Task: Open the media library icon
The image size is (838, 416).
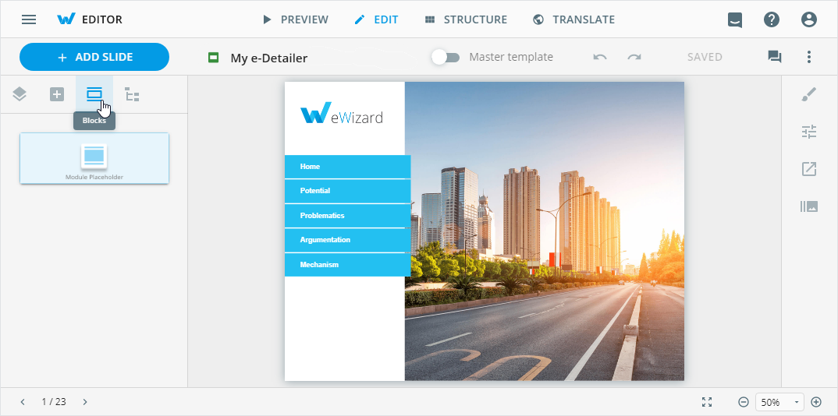Action: click(809, 206)
